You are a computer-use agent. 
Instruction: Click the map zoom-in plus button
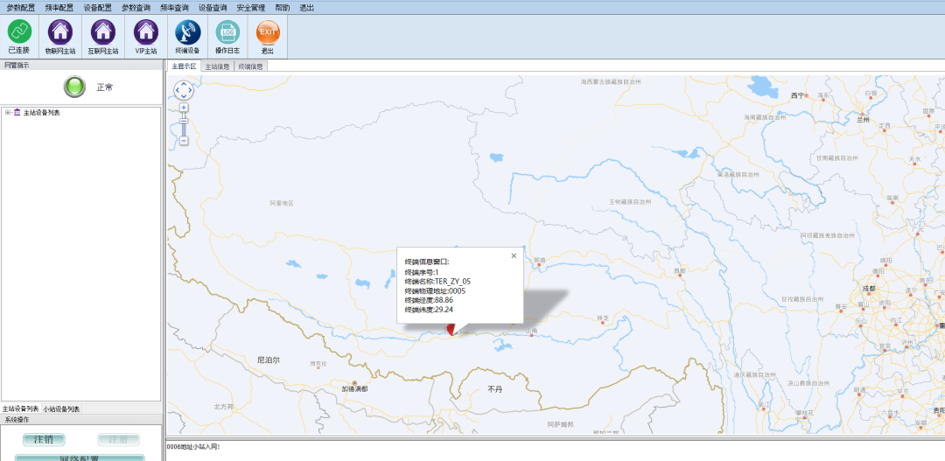point(184,108)
